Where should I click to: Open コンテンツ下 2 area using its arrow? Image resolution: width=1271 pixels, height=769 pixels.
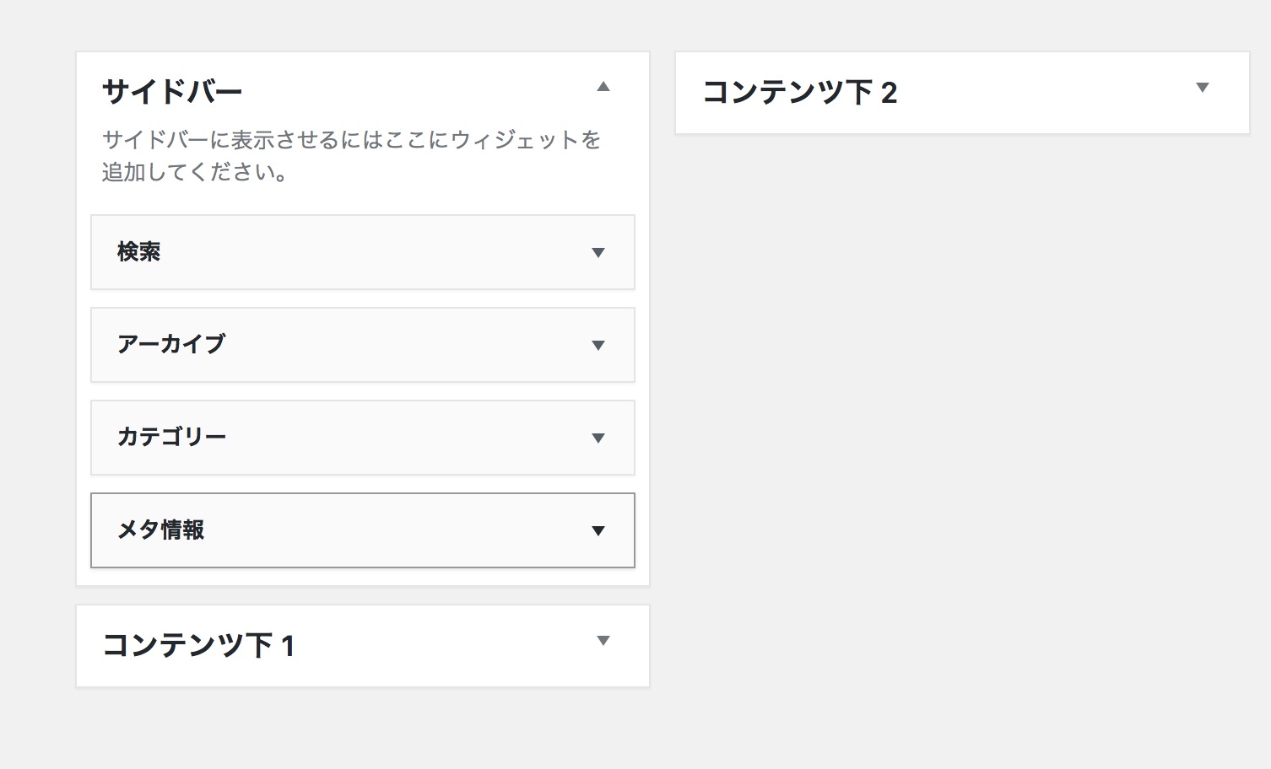(x=1203, y=88)
